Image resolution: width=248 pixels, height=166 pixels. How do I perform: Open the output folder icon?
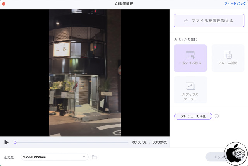click(x=94, y=157)
